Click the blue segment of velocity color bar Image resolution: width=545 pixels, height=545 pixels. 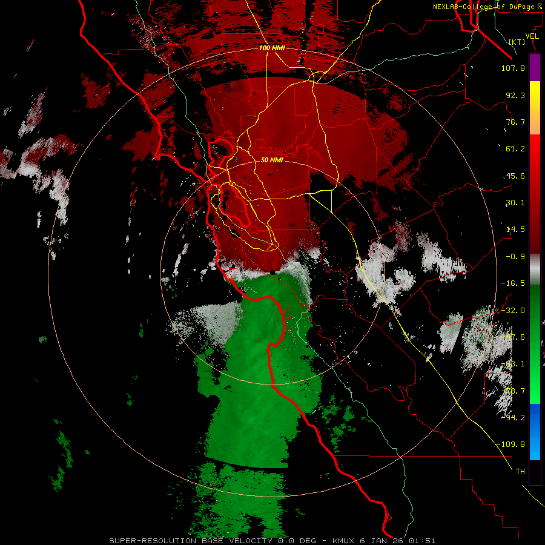[535, 432]
